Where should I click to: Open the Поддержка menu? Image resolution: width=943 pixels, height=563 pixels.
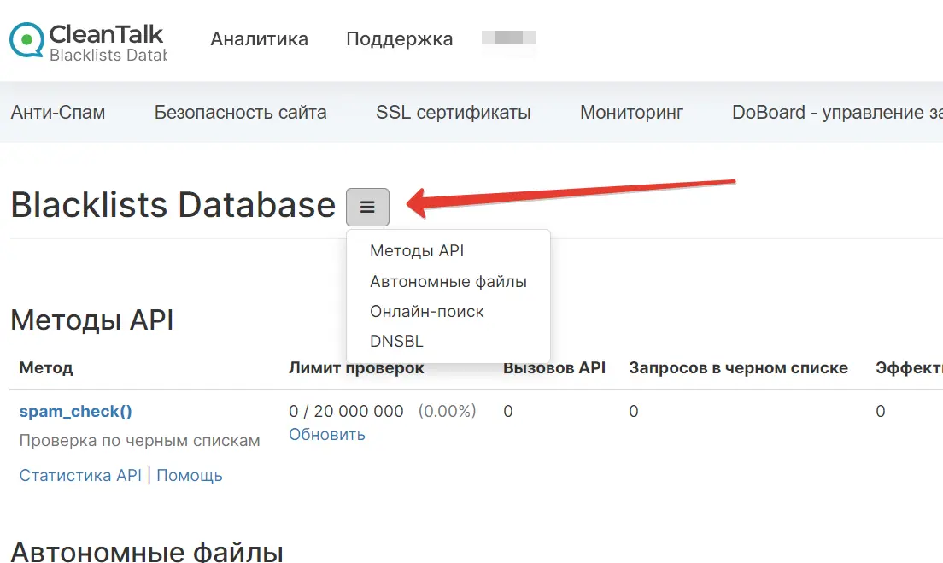tap(400, 39)
